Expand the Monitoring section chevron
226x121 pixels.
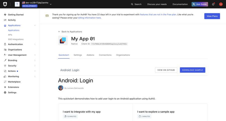[x=35, y=76]
